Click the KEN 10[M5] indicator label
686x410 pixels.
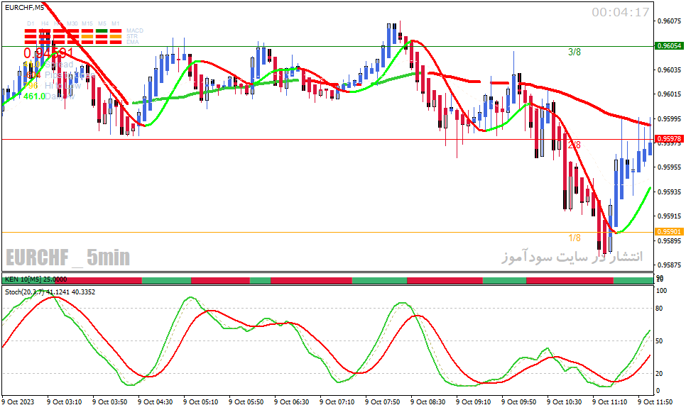click(23, 279)
